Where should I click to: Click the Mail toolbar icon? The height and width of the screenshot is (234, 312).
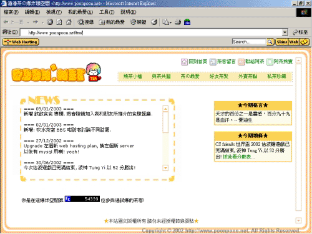pos(166,22)
